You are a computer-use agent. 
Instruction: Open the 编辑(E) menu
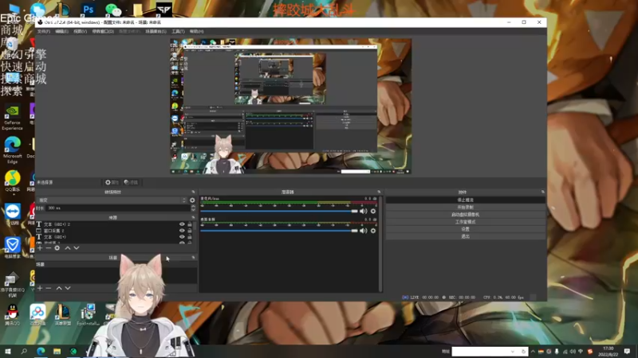pos(61,31)
